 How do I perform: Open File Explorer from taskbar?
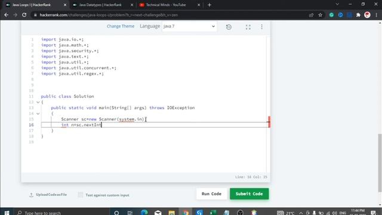pos(171,213)
